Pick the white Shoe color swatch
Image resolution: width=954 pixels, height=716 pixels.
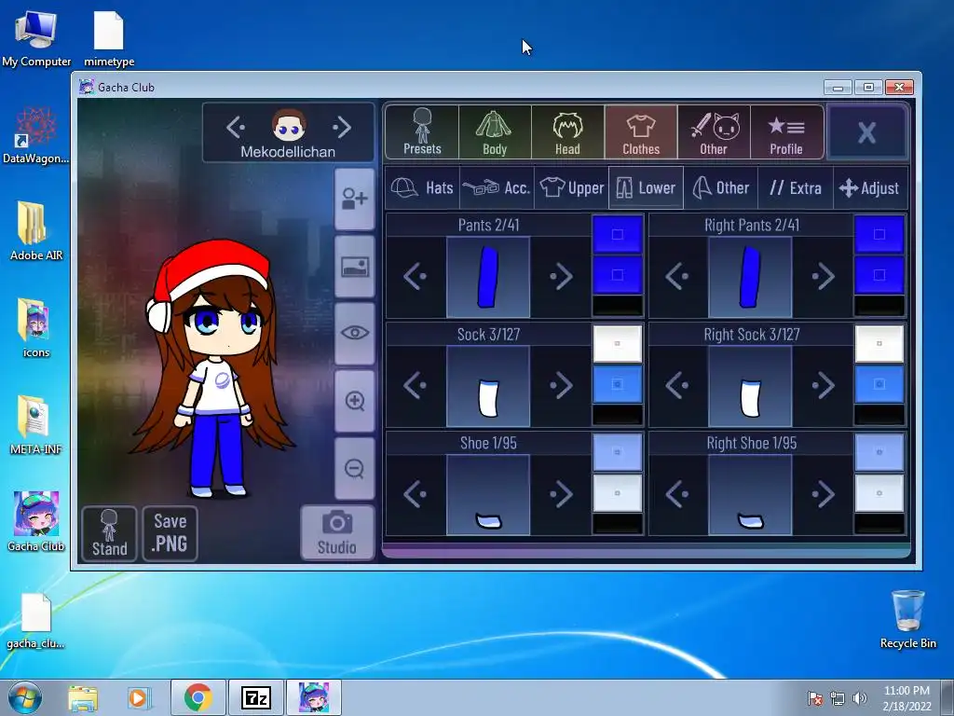(617, 493)
